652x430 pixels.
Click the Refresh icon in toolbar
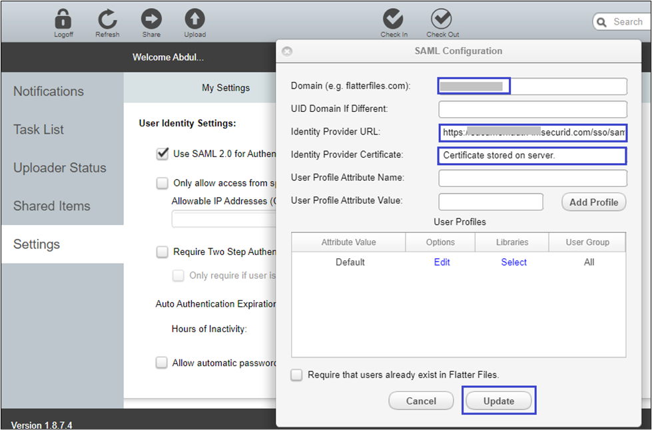[107, 19]
